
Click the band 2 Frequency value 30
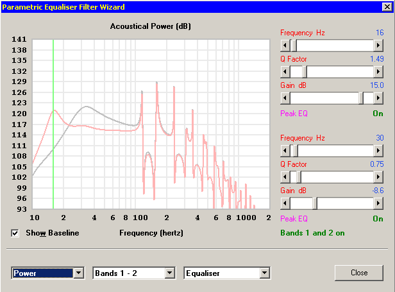(380, 138)
